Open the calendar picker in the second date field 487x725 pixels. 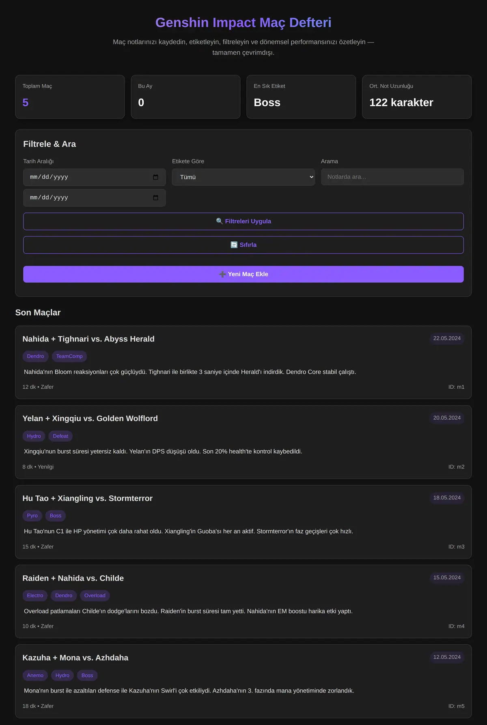[155, 198]
